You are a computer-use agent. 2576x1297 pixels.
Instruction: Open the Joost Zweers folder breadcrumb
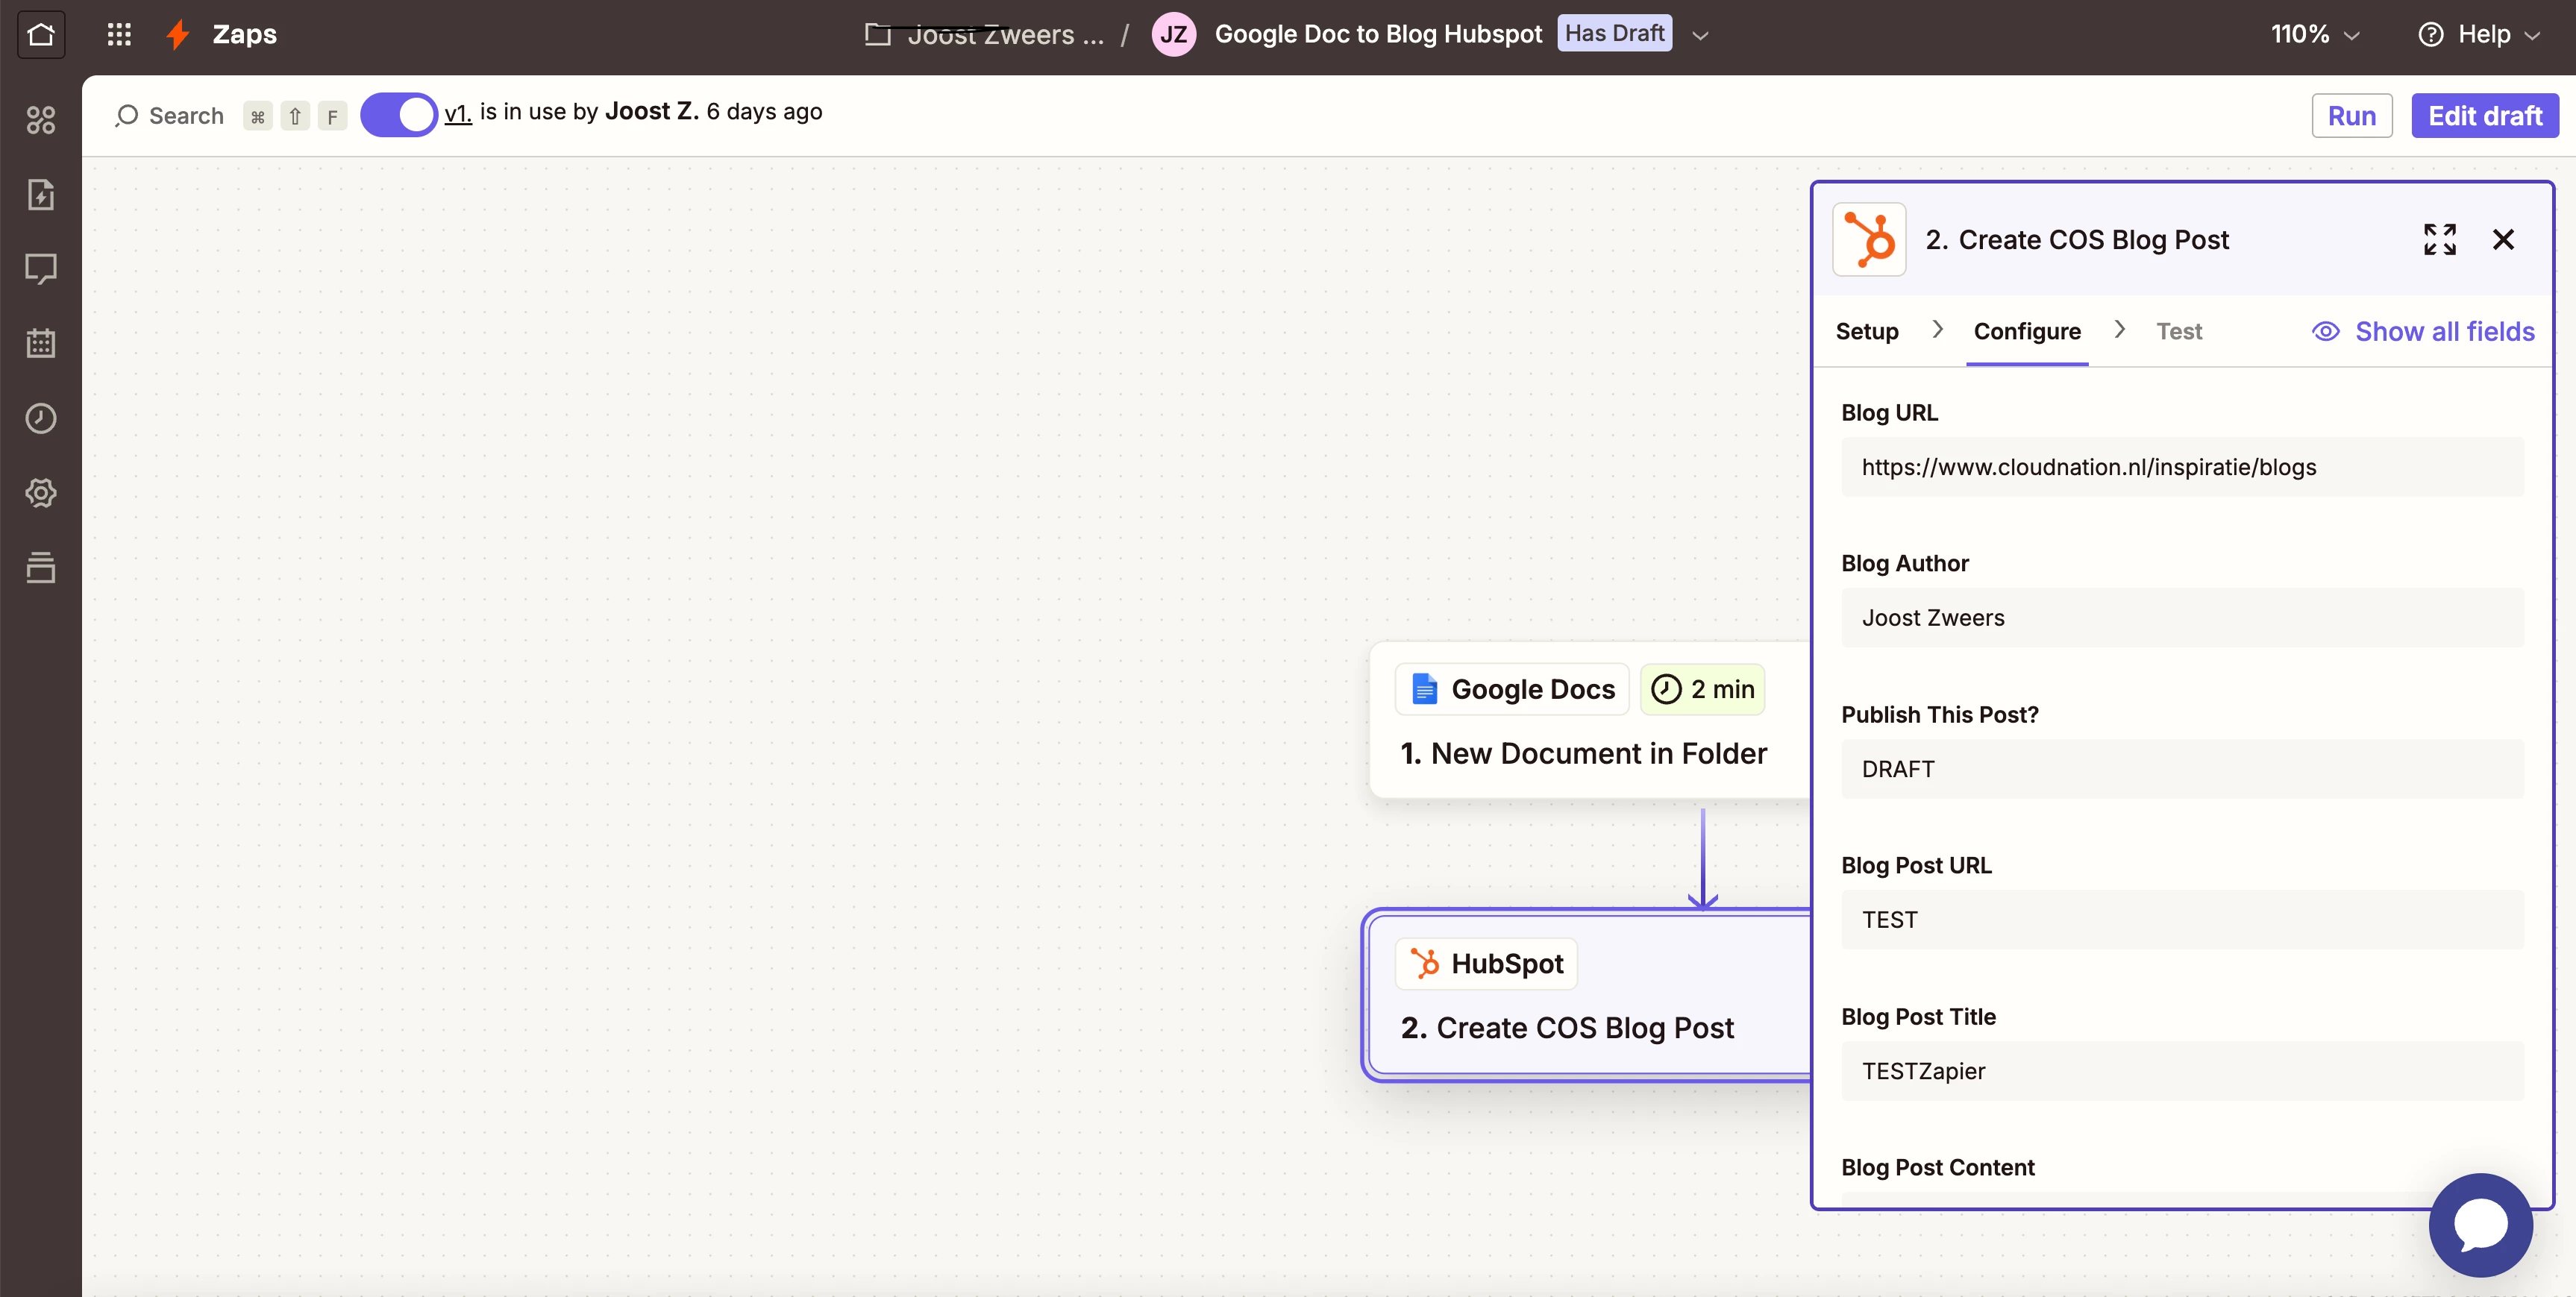point(1005,35)
